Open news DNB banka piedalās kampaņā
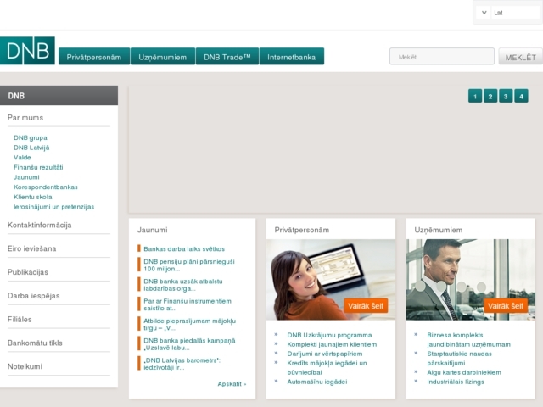This screenshot has width=543, height=407. tap(189, 344)
